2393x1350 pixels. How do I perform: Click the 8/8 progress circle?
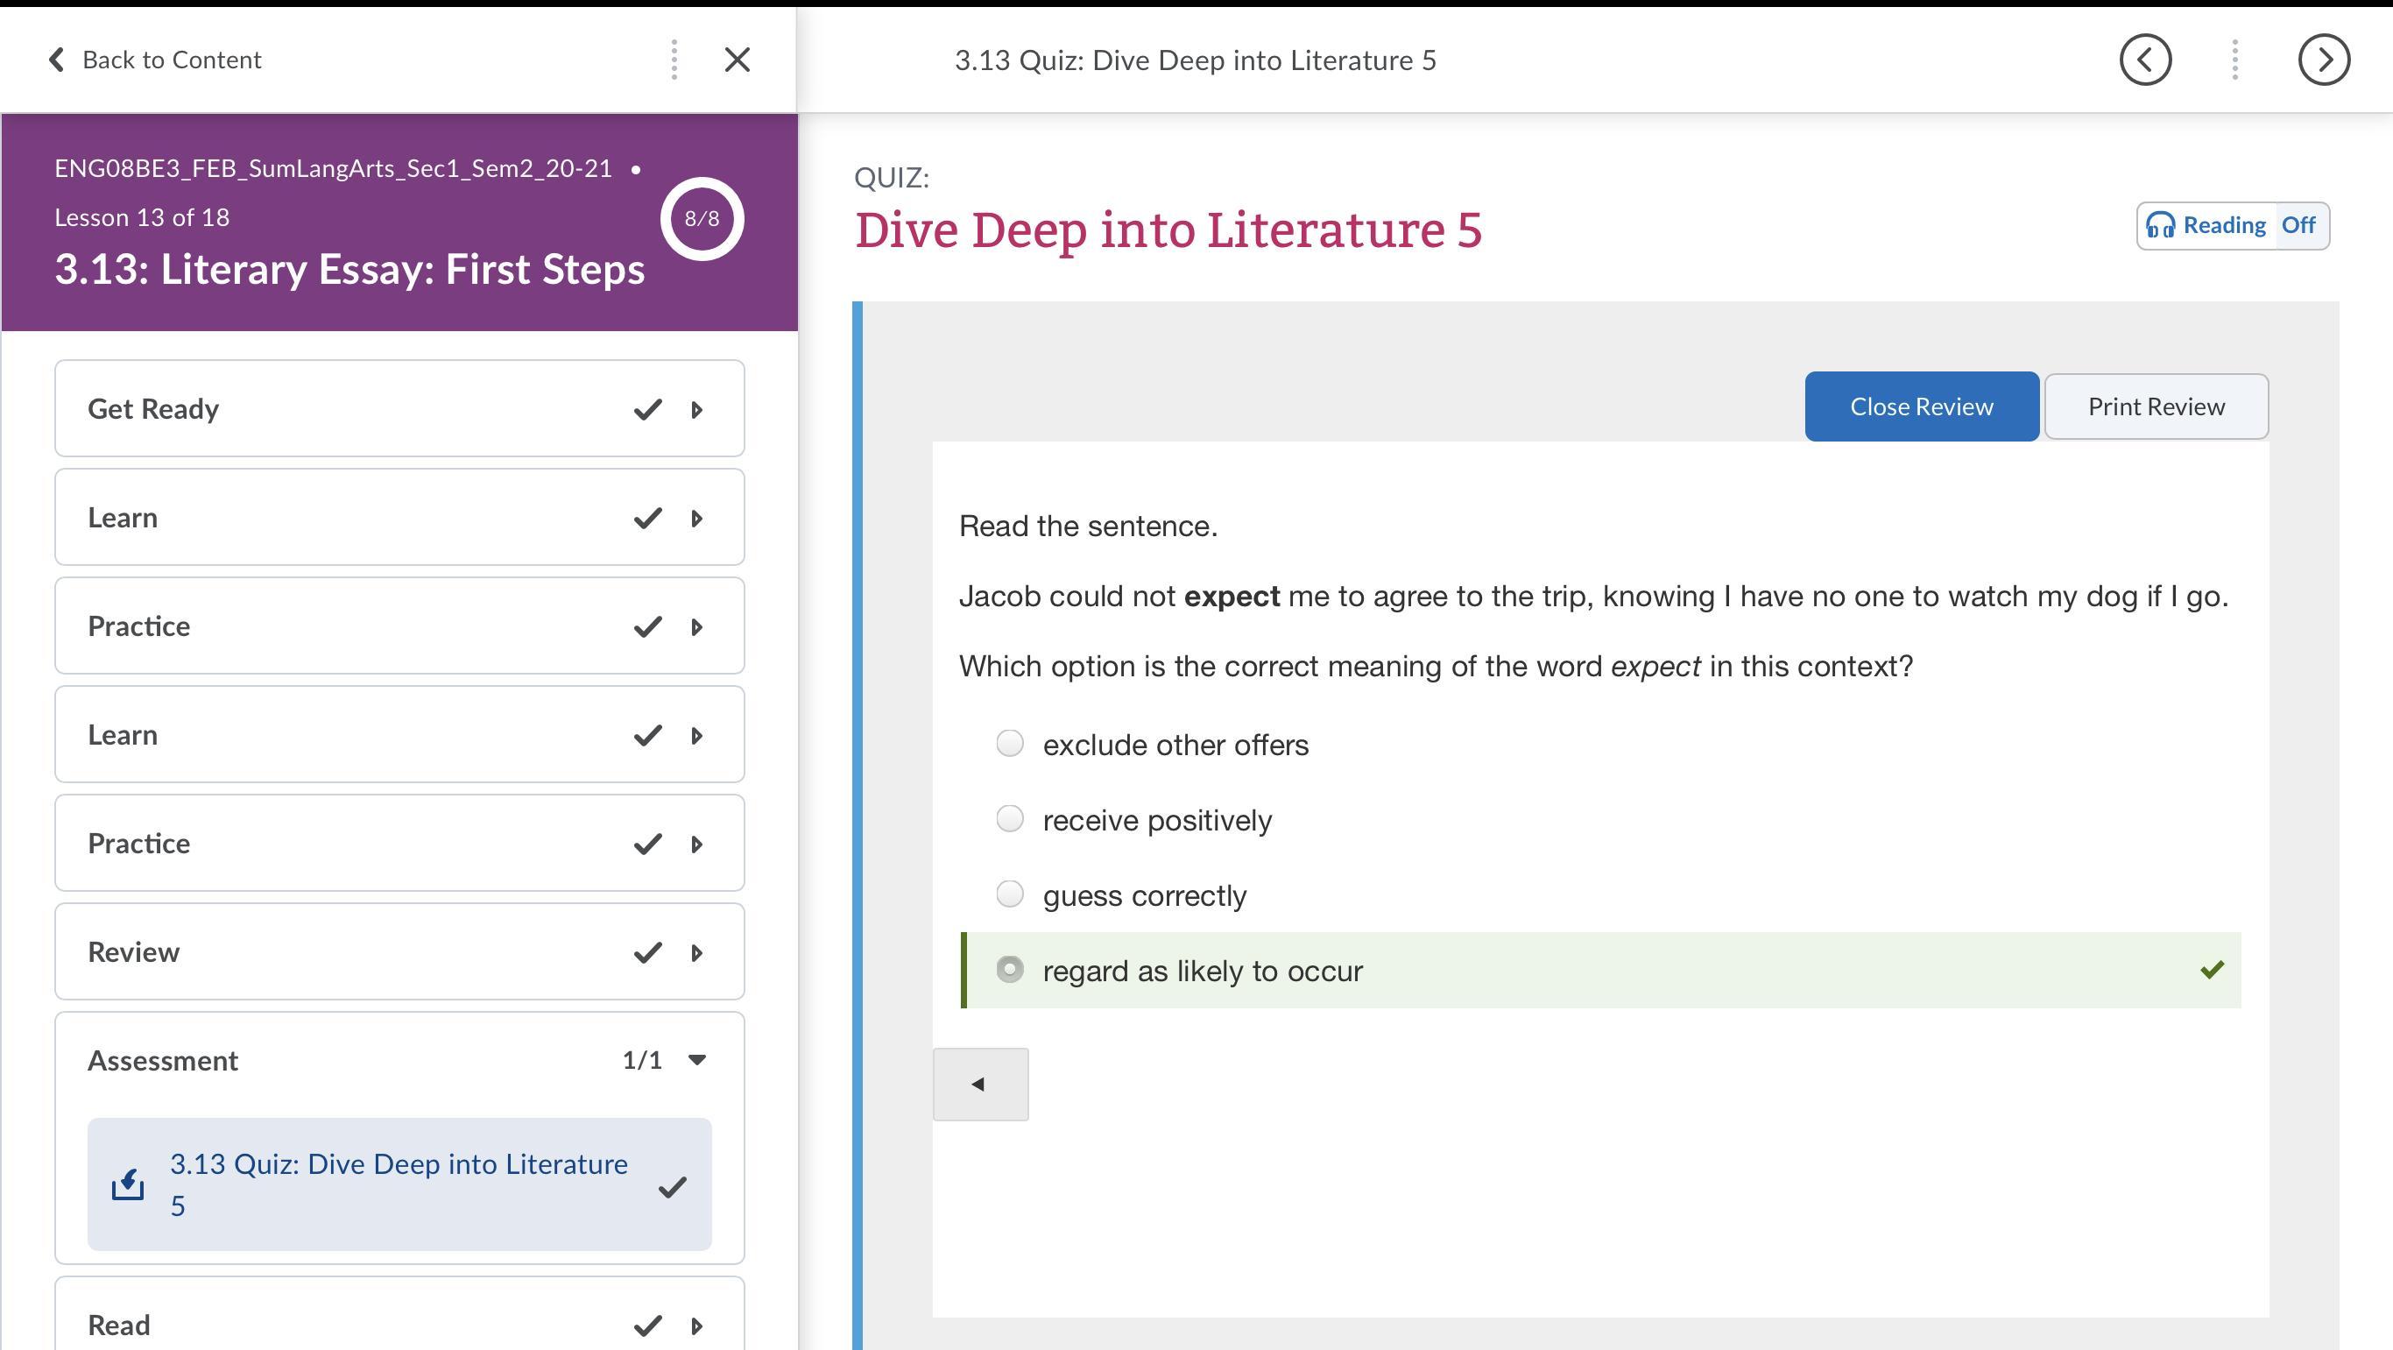702,219
